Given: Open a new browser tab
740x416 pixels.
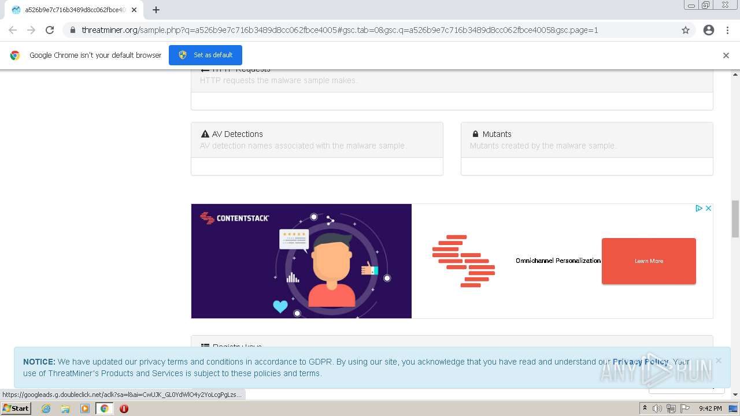Looking at the screenshot, I should pos(156,10).
